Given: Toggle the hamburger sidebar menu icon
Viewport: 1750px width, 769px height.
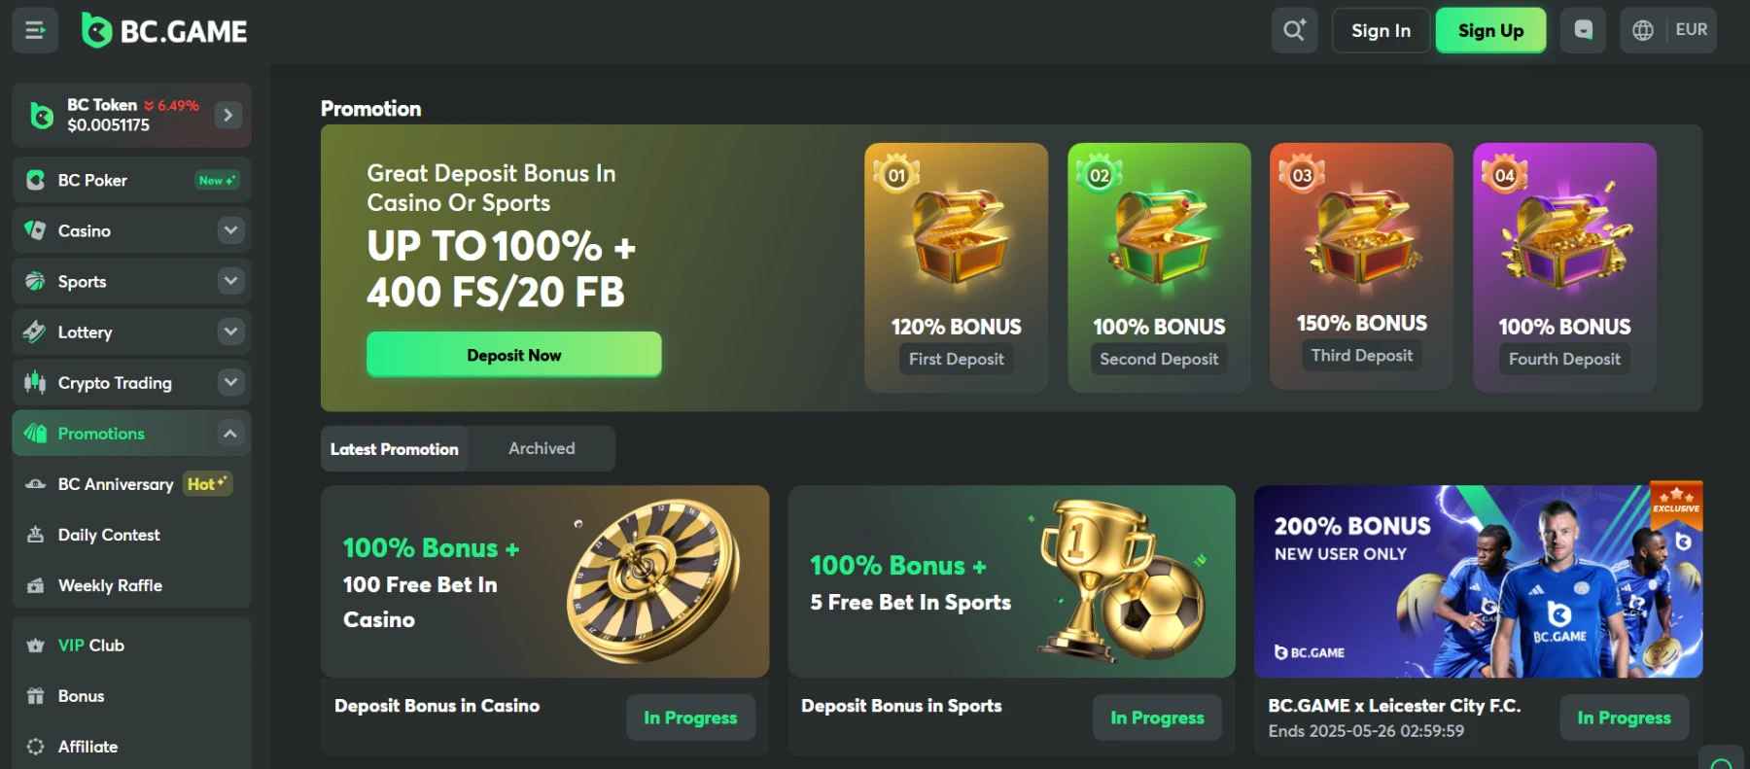Looking at the screenshot, I should [x=35, y=30].
